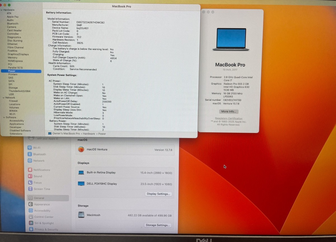Click the General gear icon in System Settings
Viewport: 336px width, 242px height.
click(31, 198)
